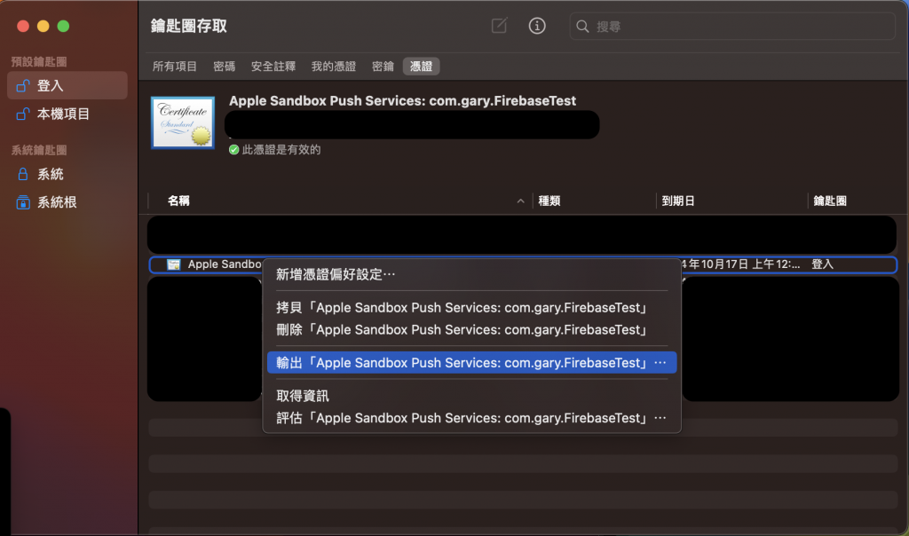Image resolution: width=909 pixels, height=536 pixels.
Task: Click the unlocked padlock icon beside 登入
Action: 23,86
